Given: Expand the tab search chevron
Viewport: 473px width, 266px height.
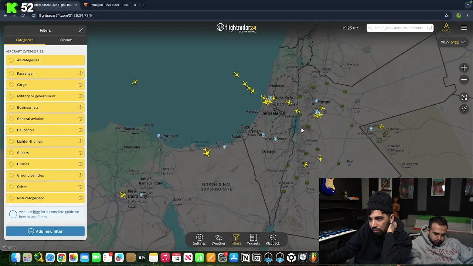Looking at the screenshot, I should coord(468,5).
